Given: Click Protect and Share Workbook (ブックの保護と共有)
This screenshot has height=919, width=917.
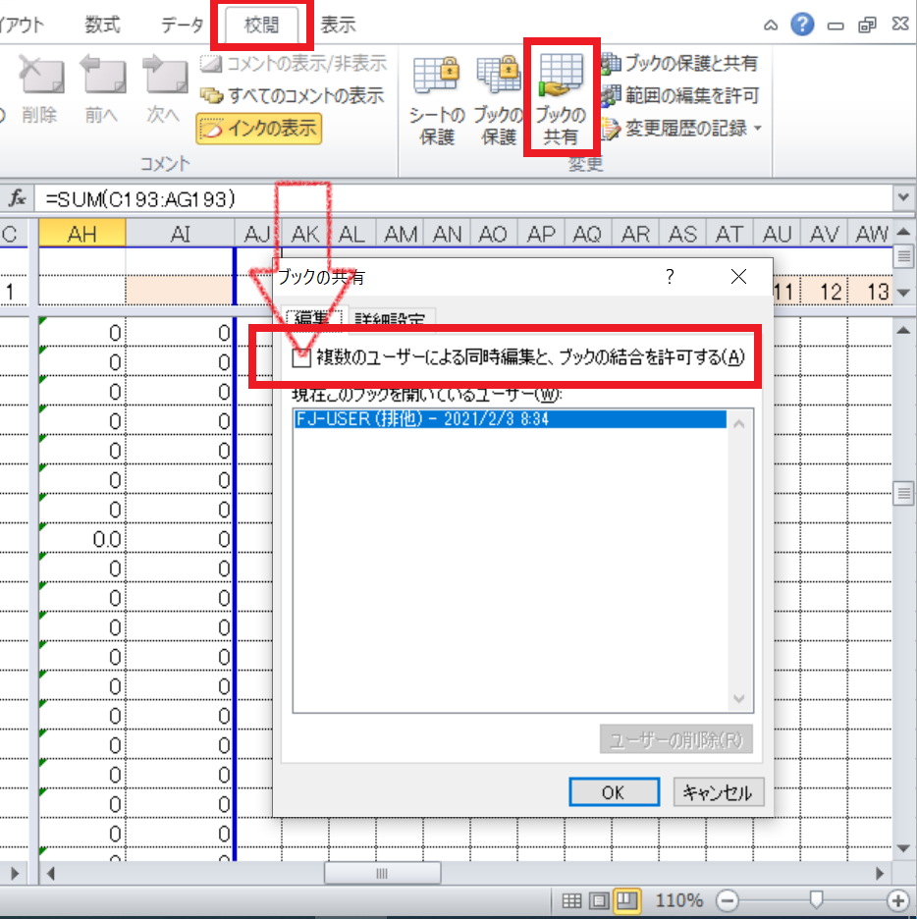Looking at the screenshot, I should pyautogui.click(x=679, y=64).
